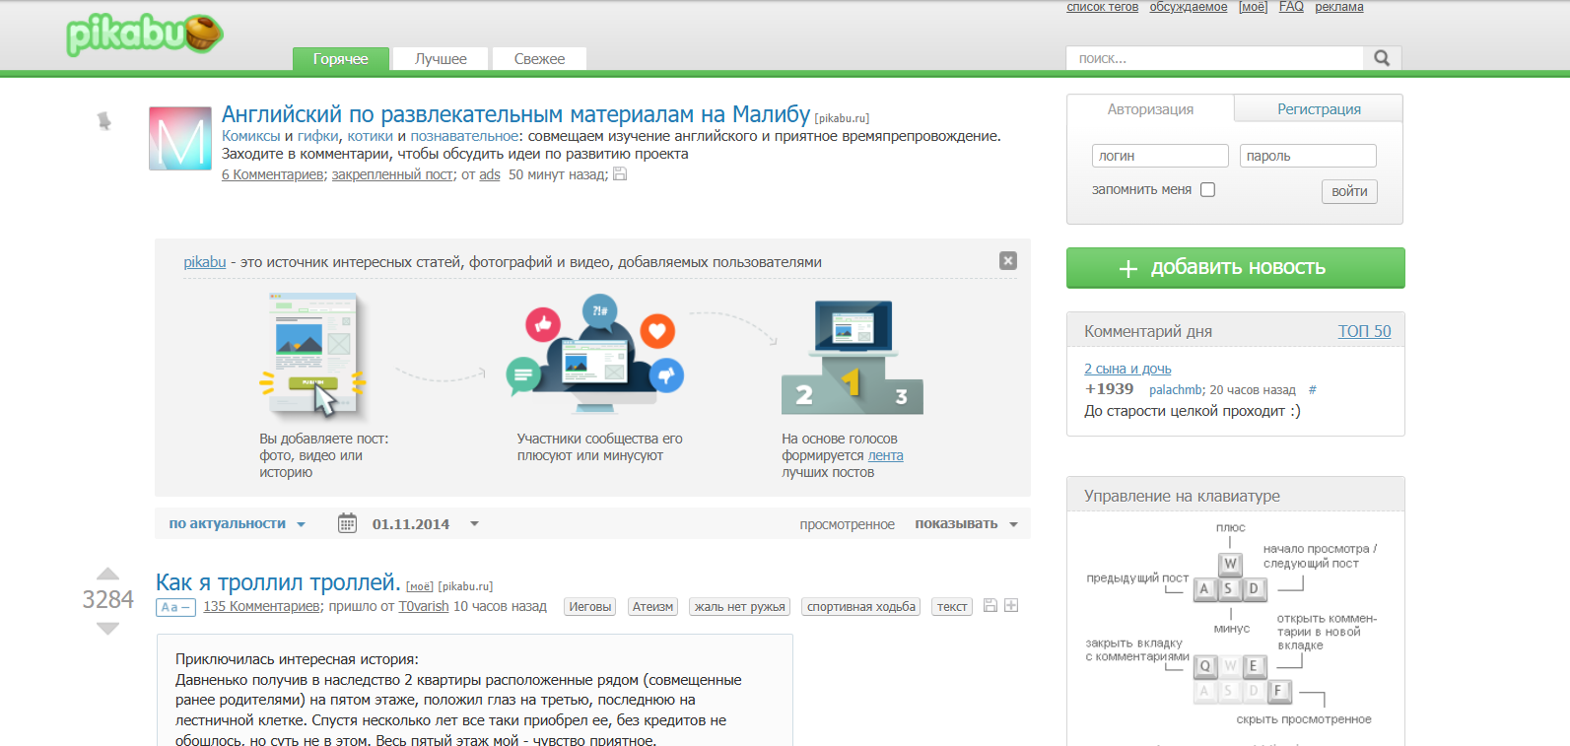The height and width of the screenshot is (746, 1570).
Task: Click the plus icon after the текст tag
Action: (x=1011, y=606)
